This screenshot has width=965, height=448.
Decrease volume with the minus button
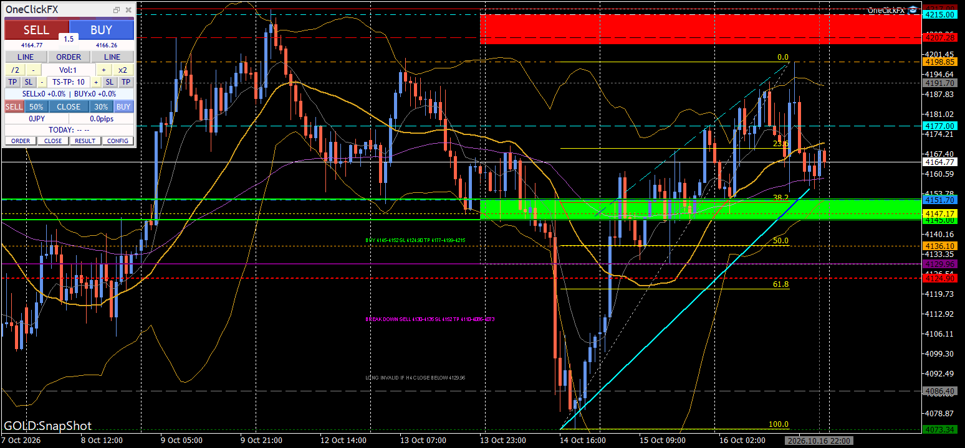pos(34,70)
